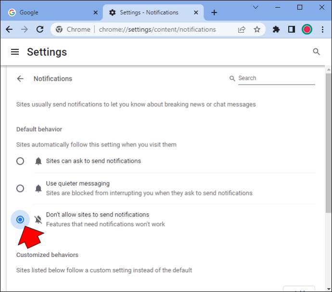Click the page vertical scrollbar thumb

[329, 143]
